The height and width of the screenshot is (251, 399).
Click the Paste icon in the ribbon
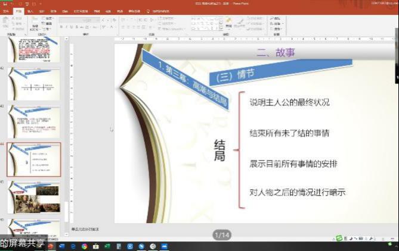coord(6,23)
